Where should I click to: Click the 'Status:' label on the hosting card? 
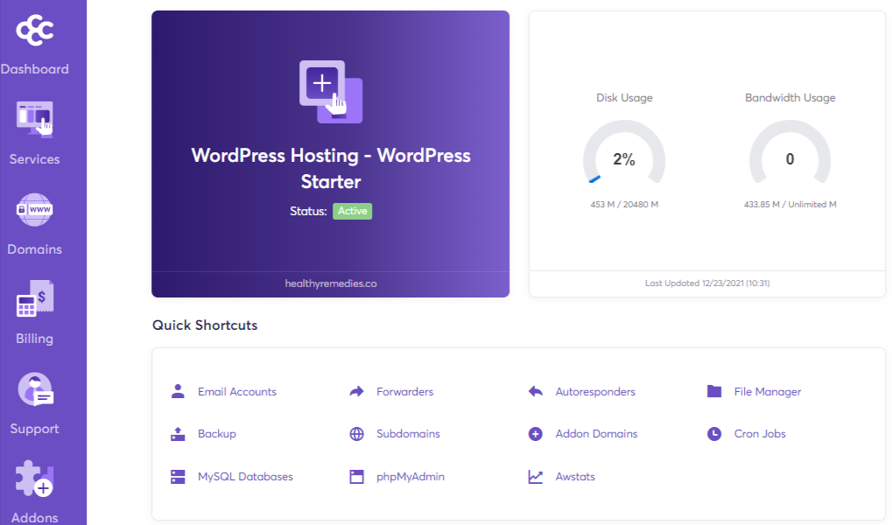(x=308, y=211)
